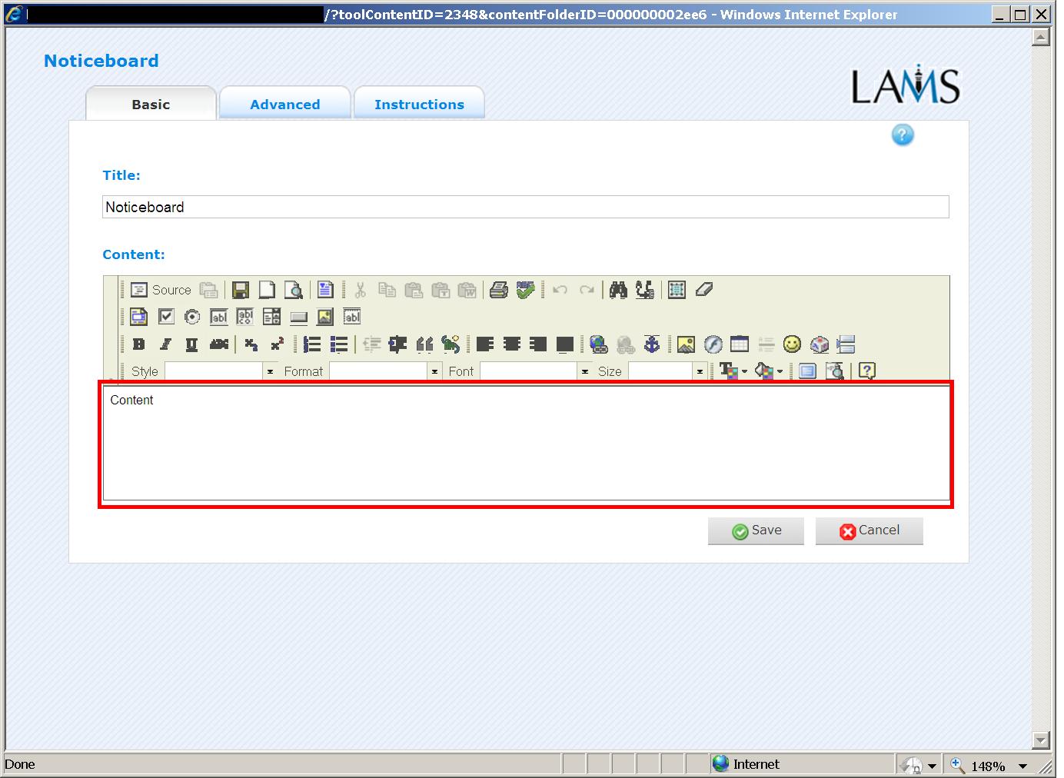Insert a radio button form element
This screenshot has width=1064, height=778.
(x=192, y=317)
